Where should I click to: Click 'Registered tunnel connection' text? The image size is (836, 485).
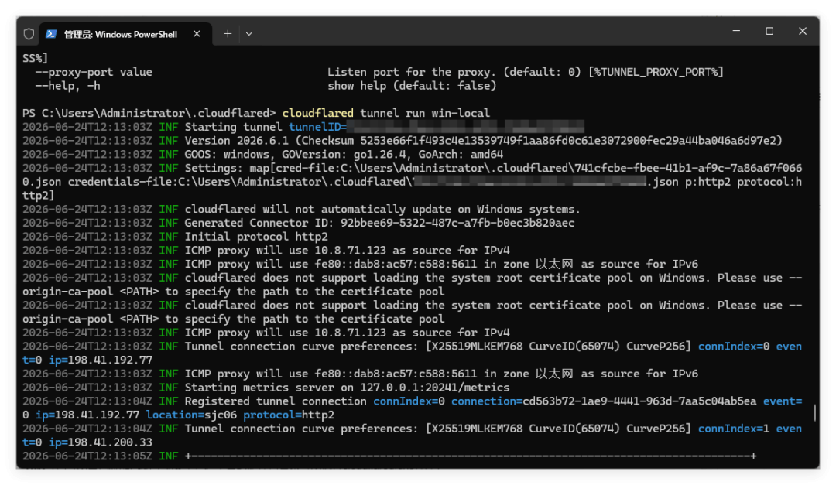click(275, 401)
